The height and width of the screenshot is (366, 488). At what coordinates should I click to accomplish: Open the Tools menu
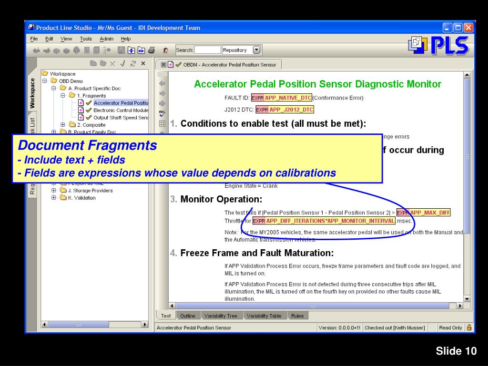(86, 39)
